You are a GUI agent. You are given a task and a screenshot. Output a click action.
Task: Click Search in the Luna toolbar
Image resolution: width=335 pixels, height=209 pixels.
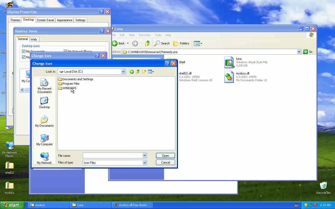(162, 43)
